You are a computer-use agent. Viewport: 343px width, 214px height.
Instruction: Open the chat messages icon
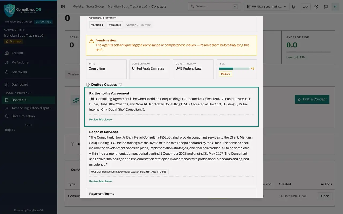tap(326, 7)
